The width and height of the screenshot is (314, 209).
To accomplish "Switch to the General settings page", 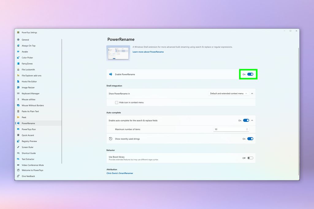I will click(x=25, y=39).
